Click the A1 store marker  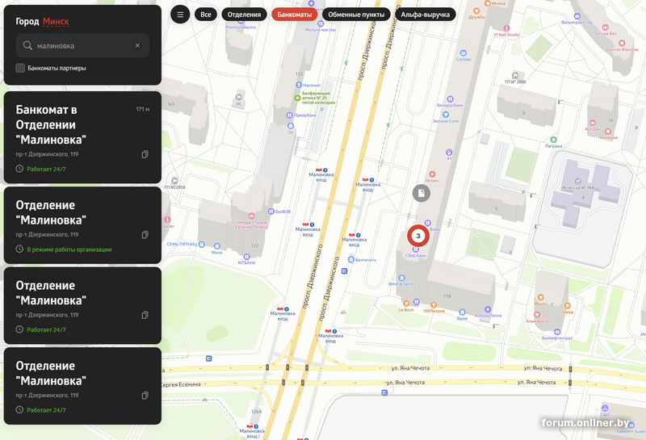click(449, 153)
